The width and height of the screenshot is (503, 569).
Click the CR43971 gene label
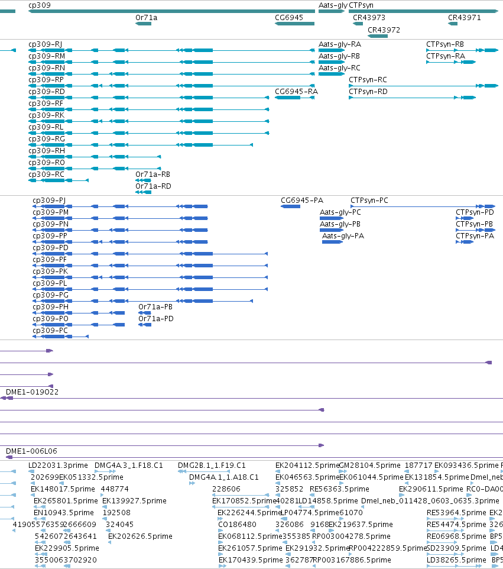pos(464,18)
